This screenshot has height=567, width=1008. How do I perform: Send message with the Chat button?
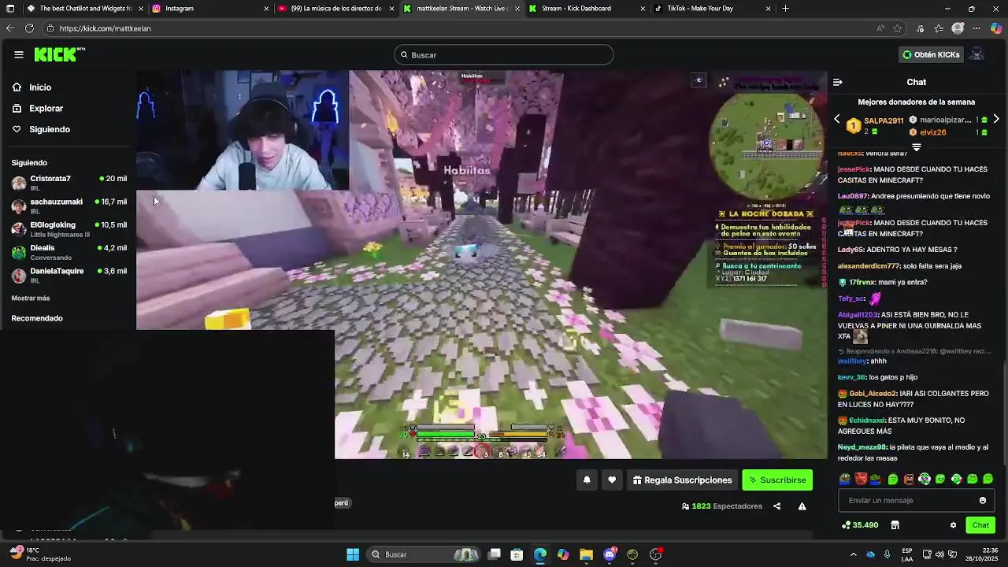980,525
